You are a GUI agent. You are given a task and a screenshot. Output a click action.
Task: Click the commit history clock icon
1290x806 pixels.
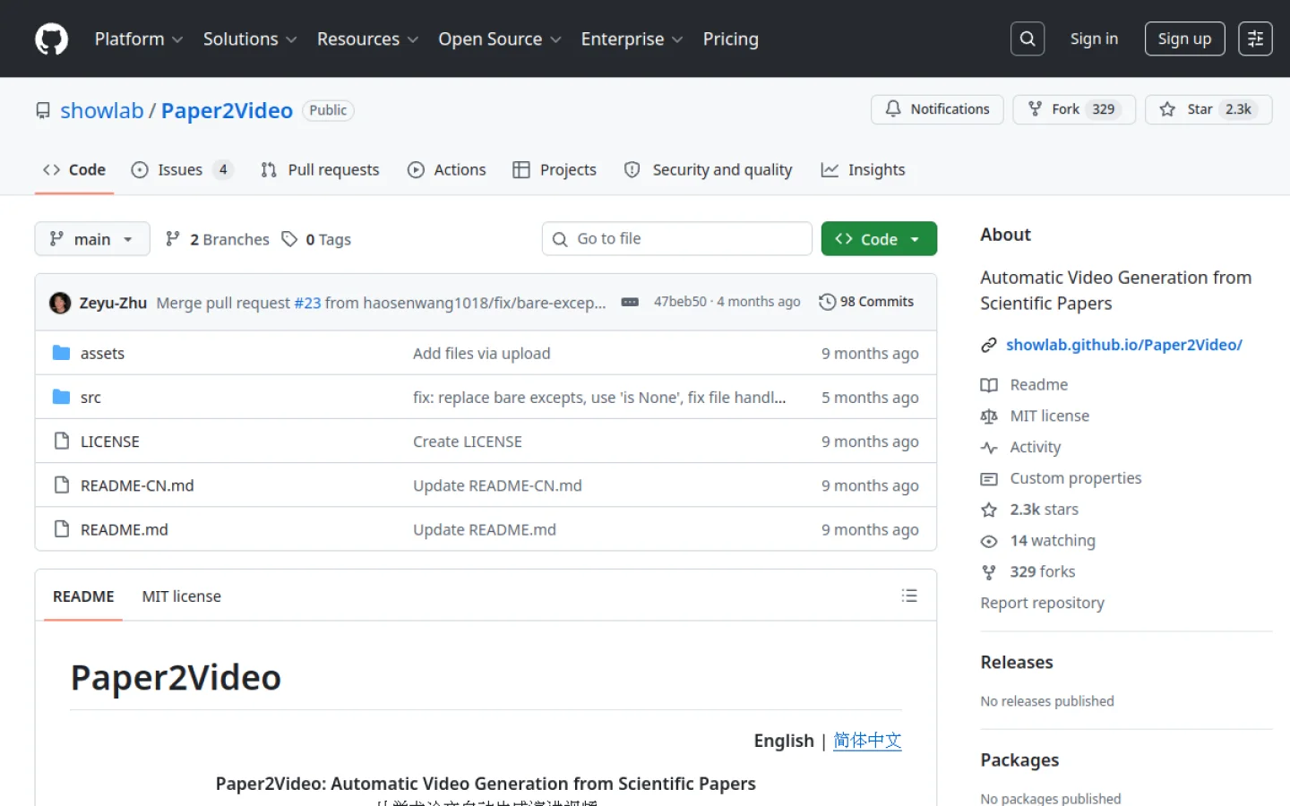coord(828,302)
